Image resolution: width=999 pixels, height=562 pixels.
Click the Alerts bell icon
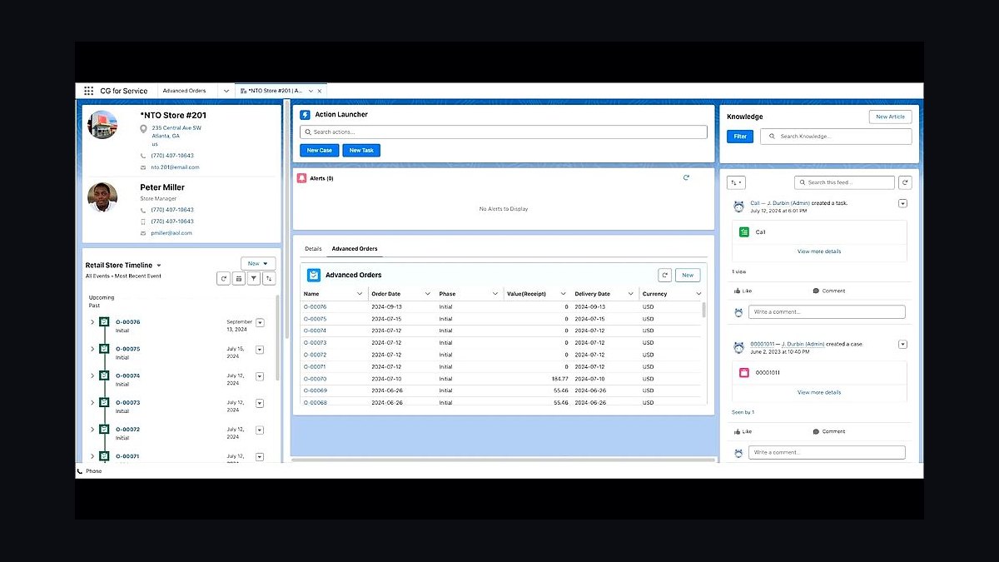[x=301, y=178]
